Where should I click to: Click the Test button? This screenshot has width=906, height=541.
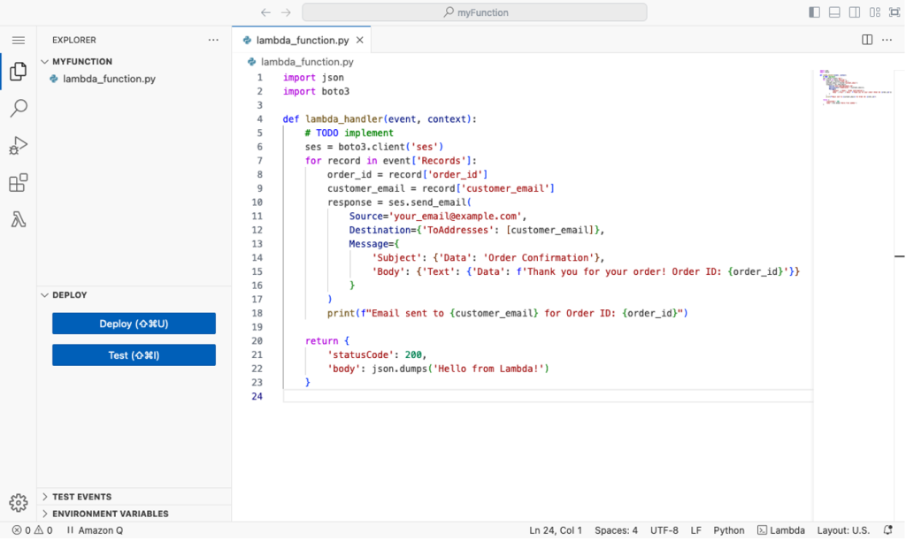[x=134, y=355]
